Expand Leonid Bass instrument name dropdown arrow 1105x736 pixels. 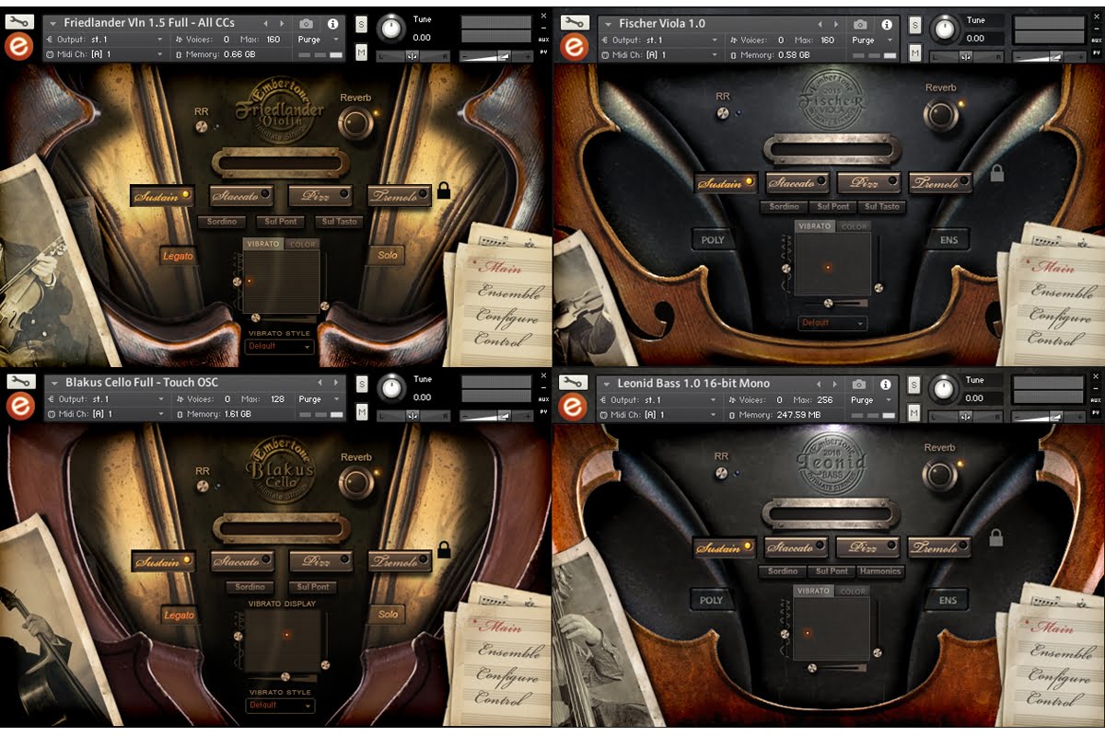click(608, 383)
